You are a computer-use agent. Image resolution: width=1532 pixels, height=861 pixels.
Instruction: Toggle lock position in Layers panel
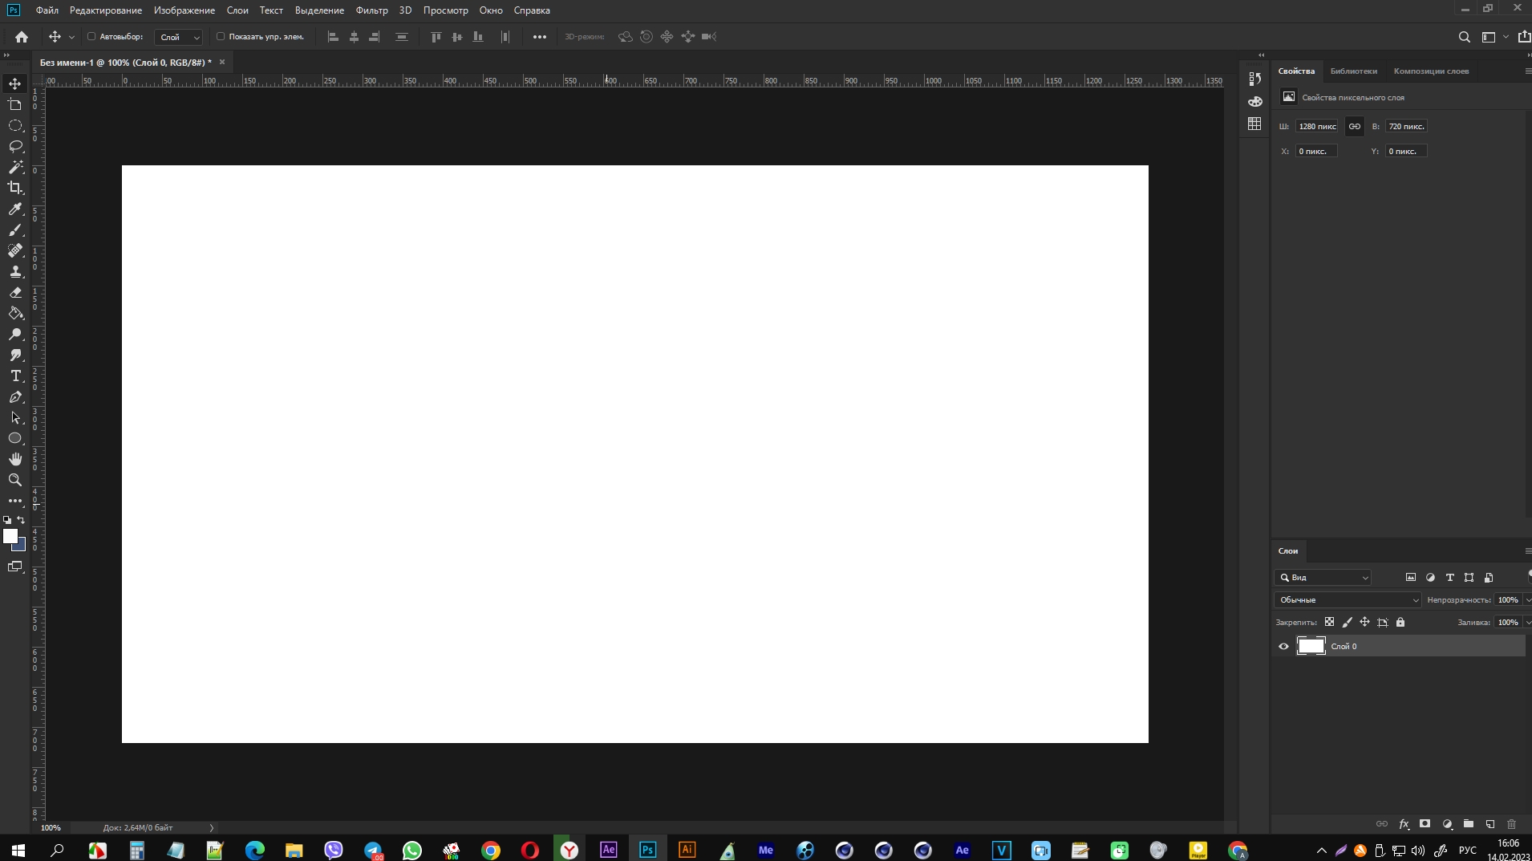click(1364, 623)
